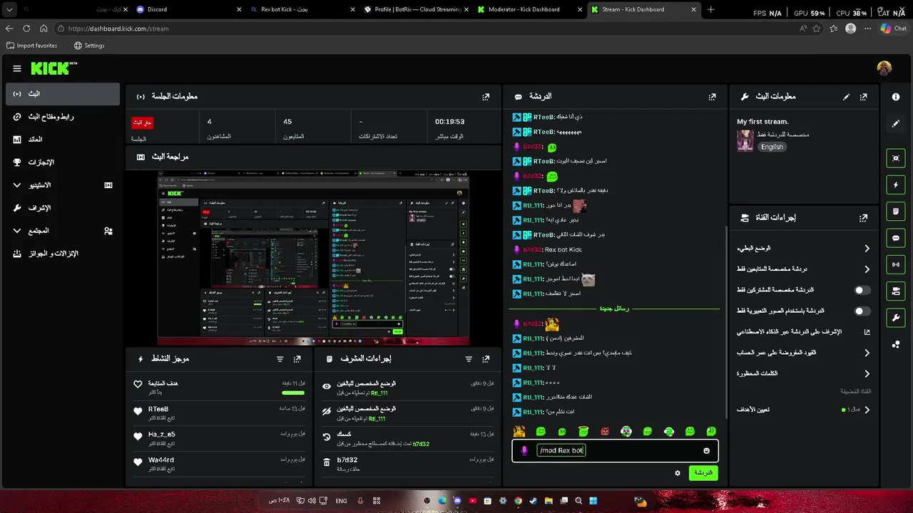Image resolution: width=913 pixels, height=513 pixels.
Task: Click the stream preview thumbnail
Action: coord(313,256)
